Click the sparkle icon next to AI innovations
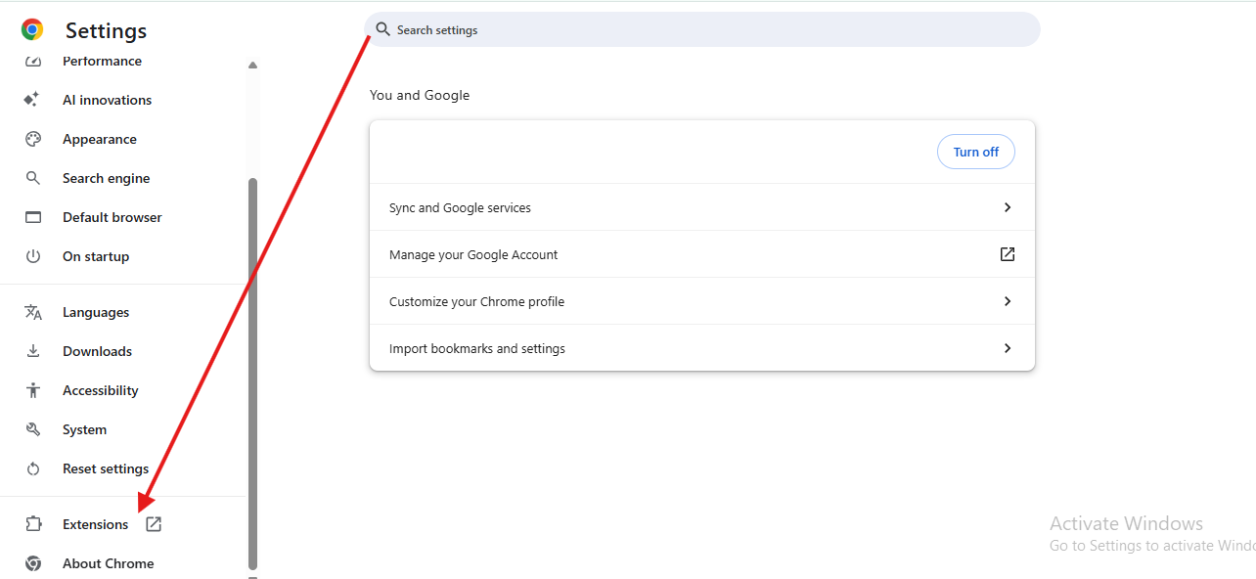This screenshot has height=579, width=1256. [32, 100]
